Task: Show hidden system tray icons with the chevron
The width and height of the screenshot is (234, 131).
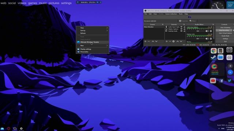Action: (219, 128)
